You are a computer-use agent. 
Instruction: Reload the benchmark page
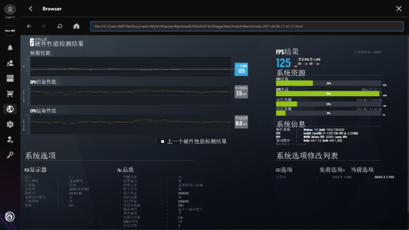point(60,26)
